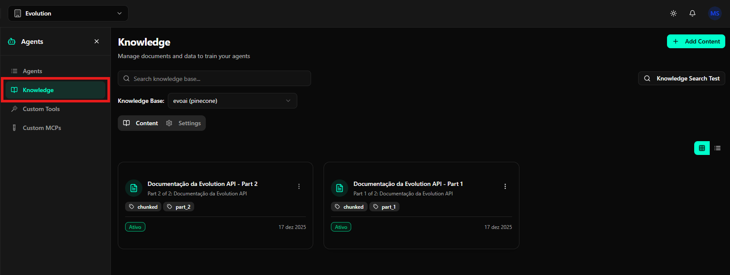Click the magnifier icon in the search field

tap(126, 78)
